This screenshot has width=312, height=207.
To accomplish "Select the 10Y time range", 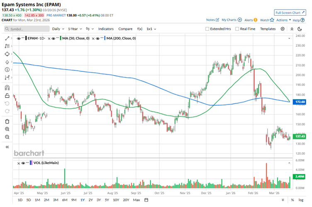I will pyautogui.click(x=116, y=200).
